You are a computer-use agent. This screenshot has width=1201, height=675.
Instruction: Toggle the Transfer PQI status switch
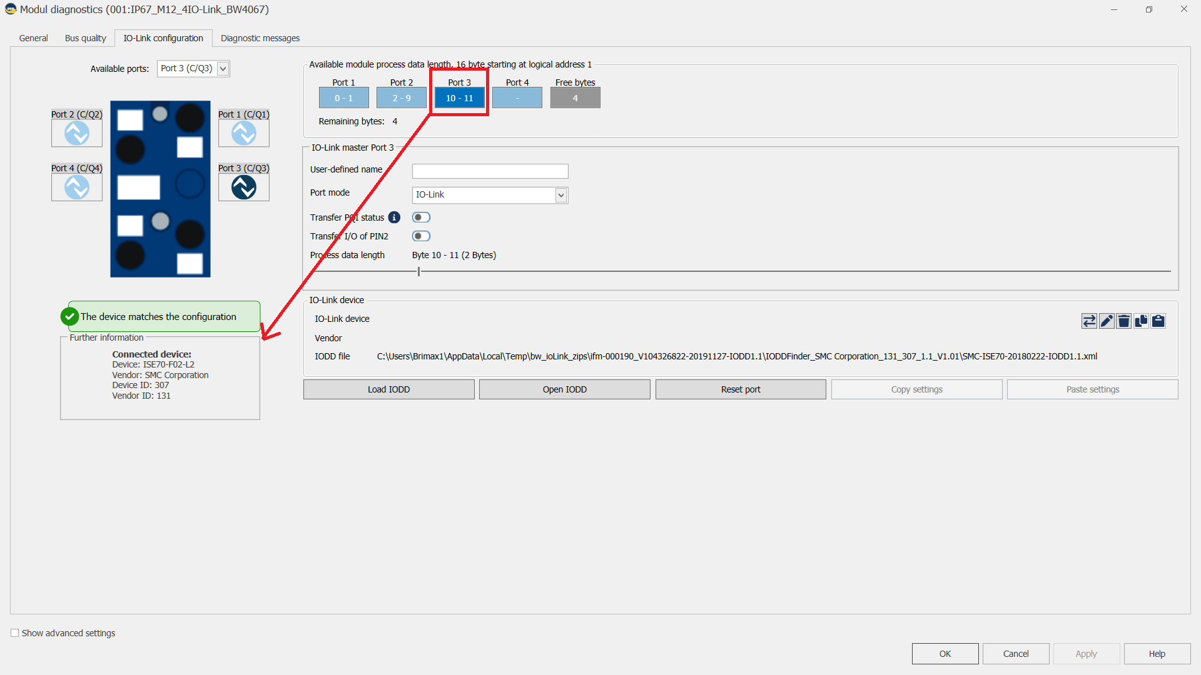click(421, 217)
